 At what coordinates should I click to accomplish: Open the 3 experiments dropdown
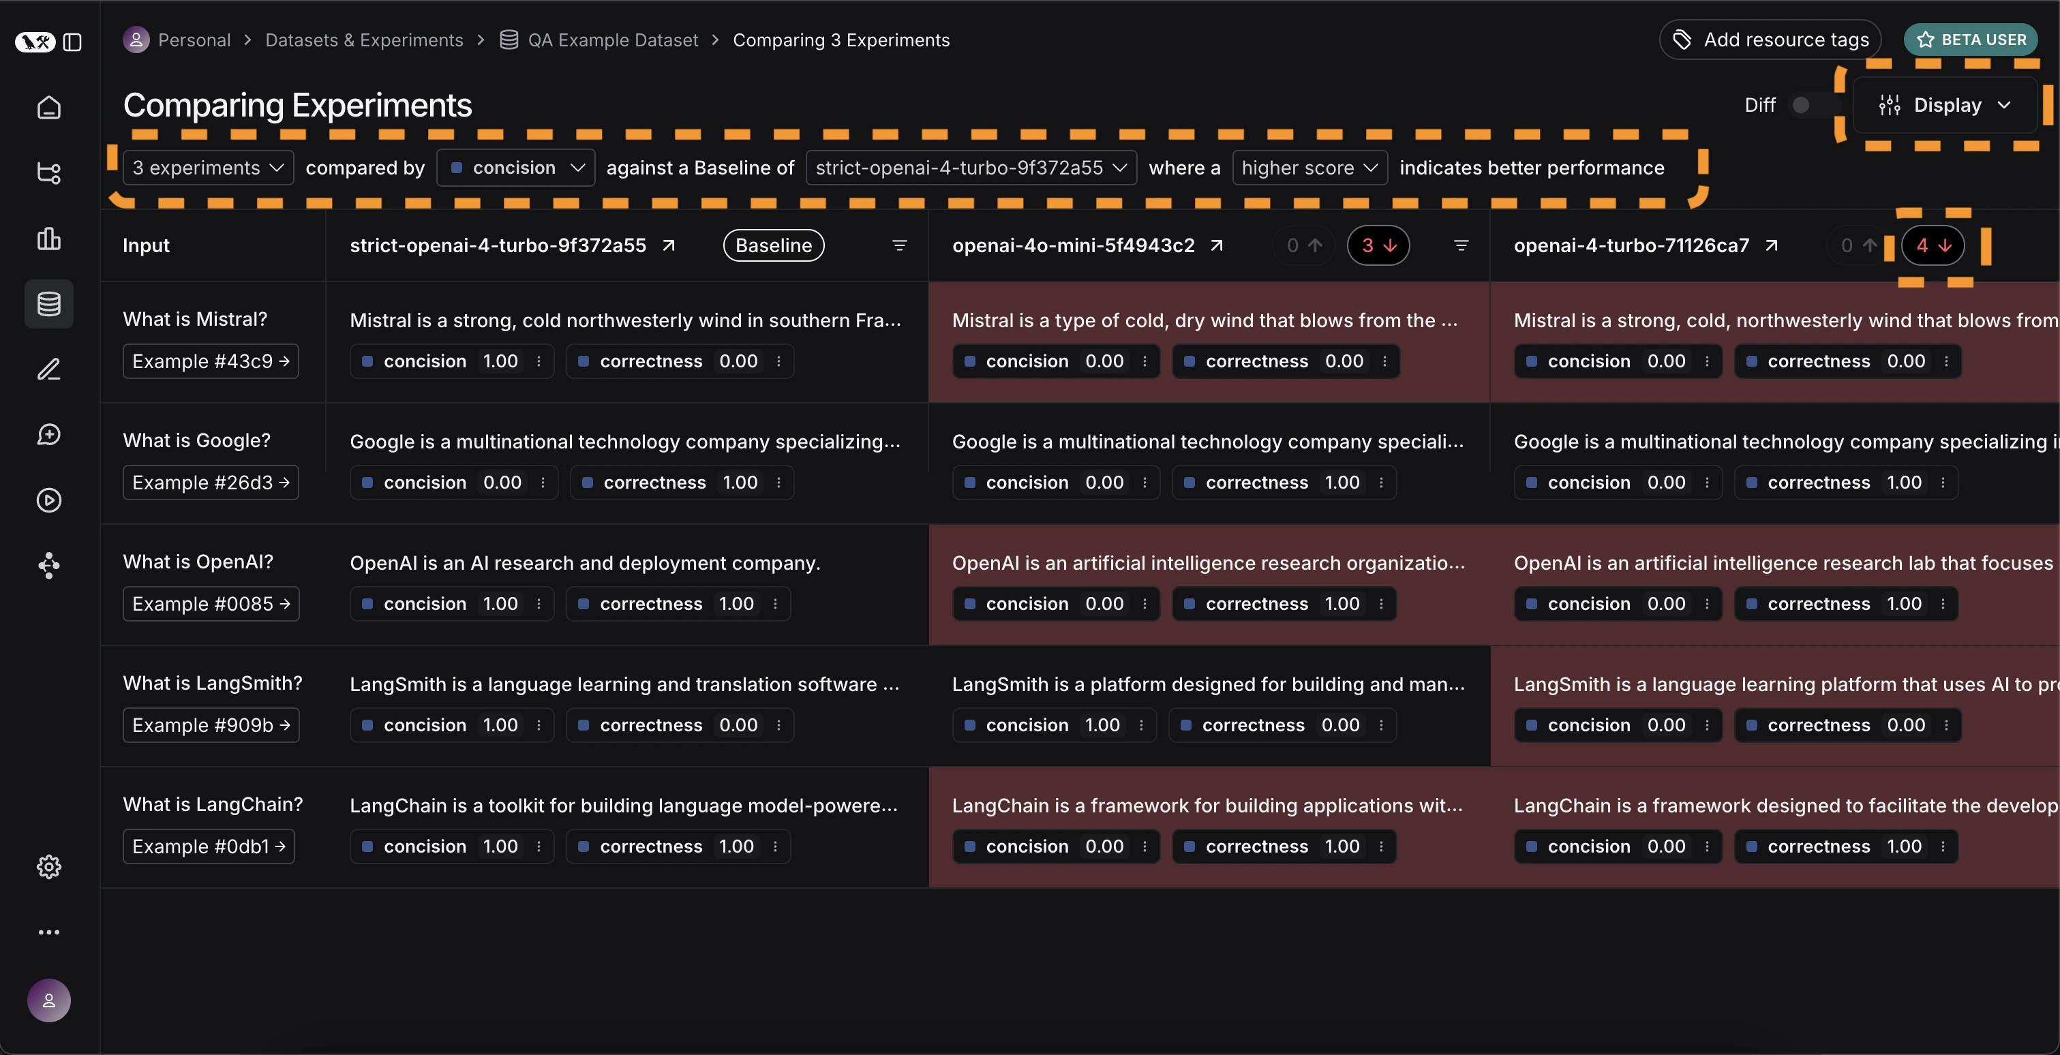(x=208, y=167)
